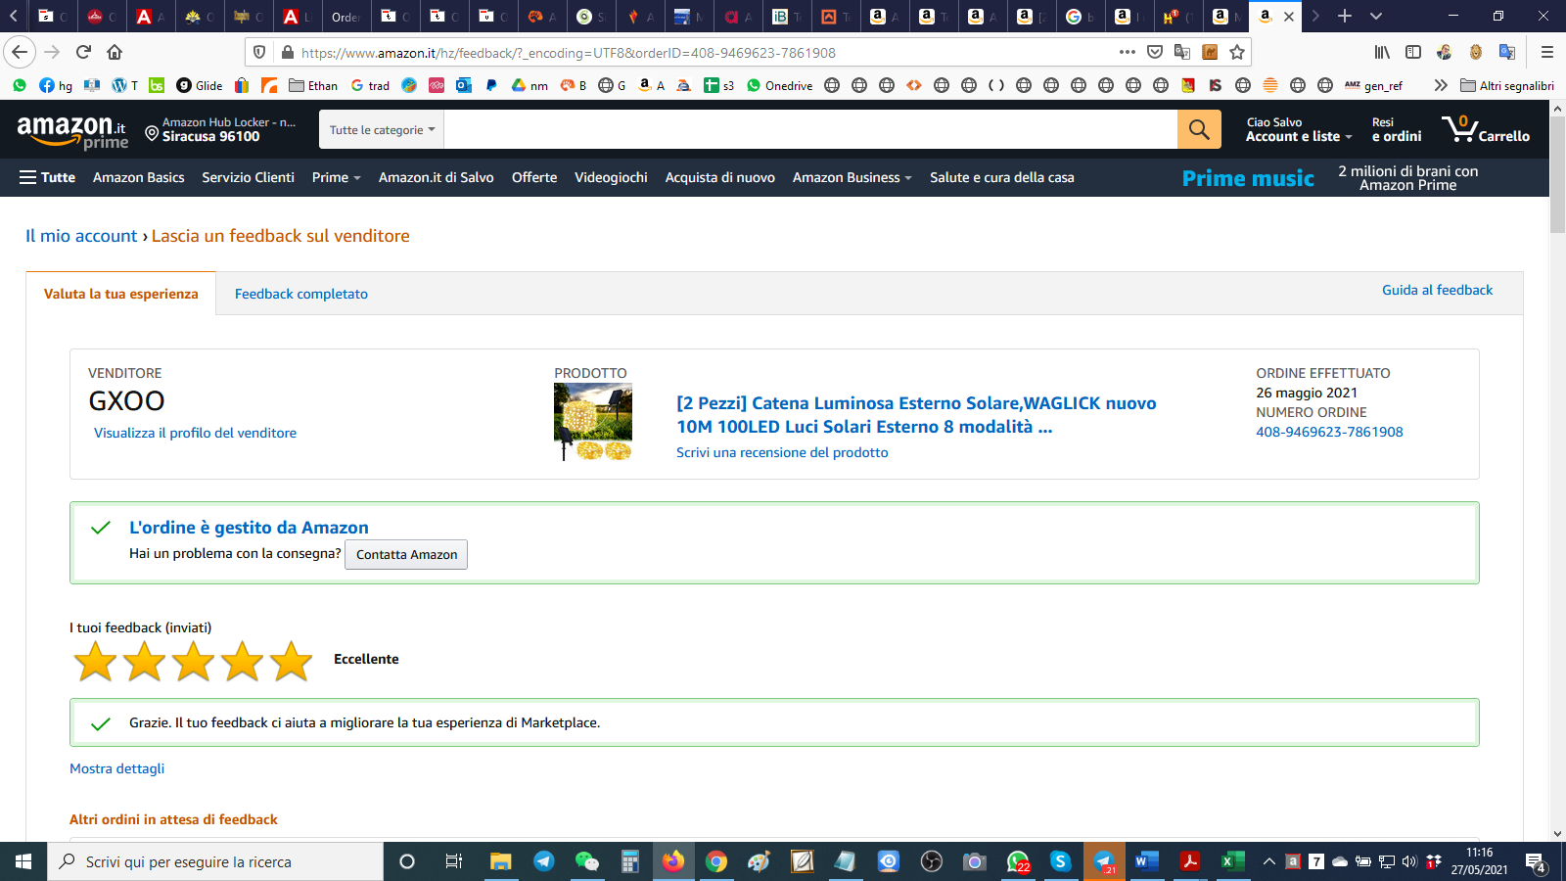
Task: Select Valuta la tua esperienza tab
Action: pos(121,294)
